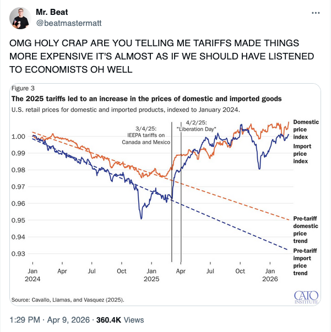Click the Jan 2025 x-axis label
This screenshot has height=332, width=331.
click(x=151, y=275)
